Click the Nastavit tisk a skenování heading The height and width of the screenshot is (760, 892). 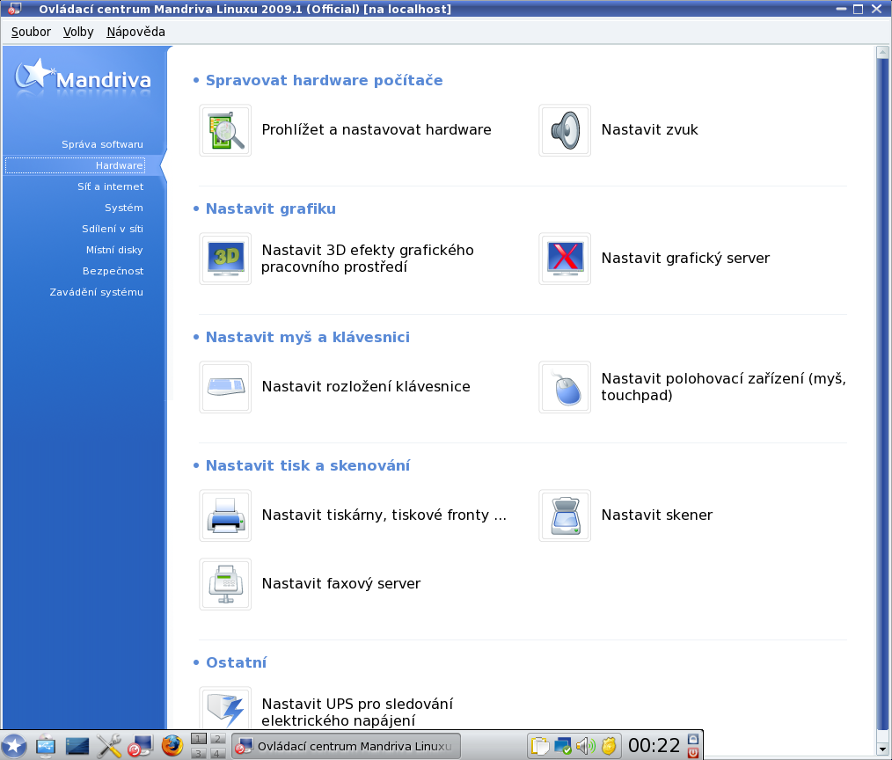pos(308,466)
